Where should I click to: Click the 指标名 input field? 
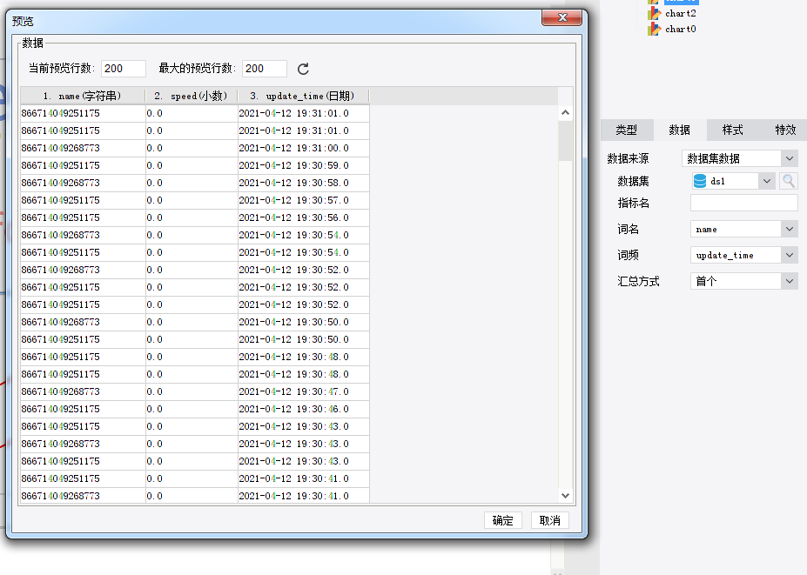(x=744, y=203)
